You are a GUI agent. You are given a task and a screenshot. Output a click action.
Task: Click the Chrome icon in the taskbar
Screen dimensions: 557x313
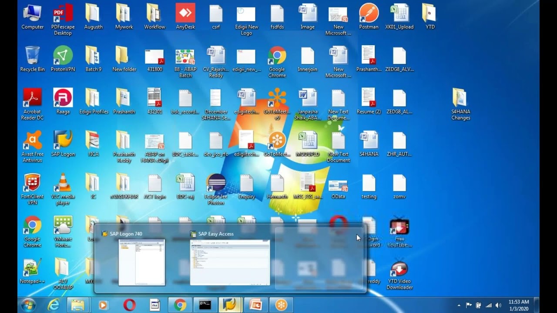(180, 305)
